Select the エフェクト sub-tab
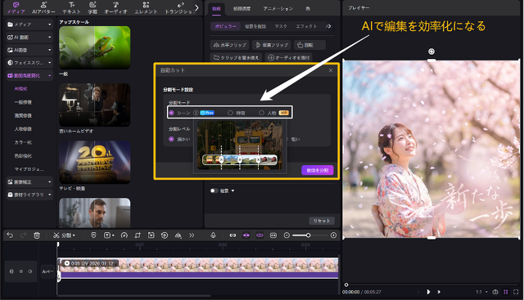Image resolution: width=524 pixels, height=300 pixels. point(306,26)
